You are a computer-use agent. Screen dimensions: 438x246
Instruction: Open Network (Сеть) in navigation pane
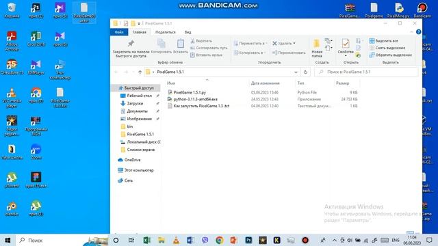(128, 180)
